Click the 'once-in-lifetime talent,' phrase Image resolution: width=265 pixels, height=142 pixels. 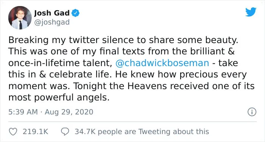pyautogui.click(x=61, y=63)
